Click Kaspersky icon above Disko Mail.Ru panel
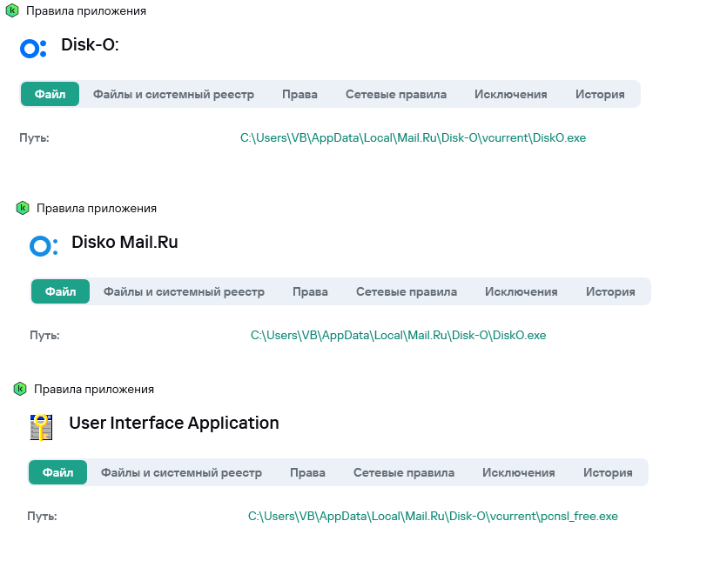Image resolution: width=720 pixels, height=581 pixels. click(x=23, y=209)
